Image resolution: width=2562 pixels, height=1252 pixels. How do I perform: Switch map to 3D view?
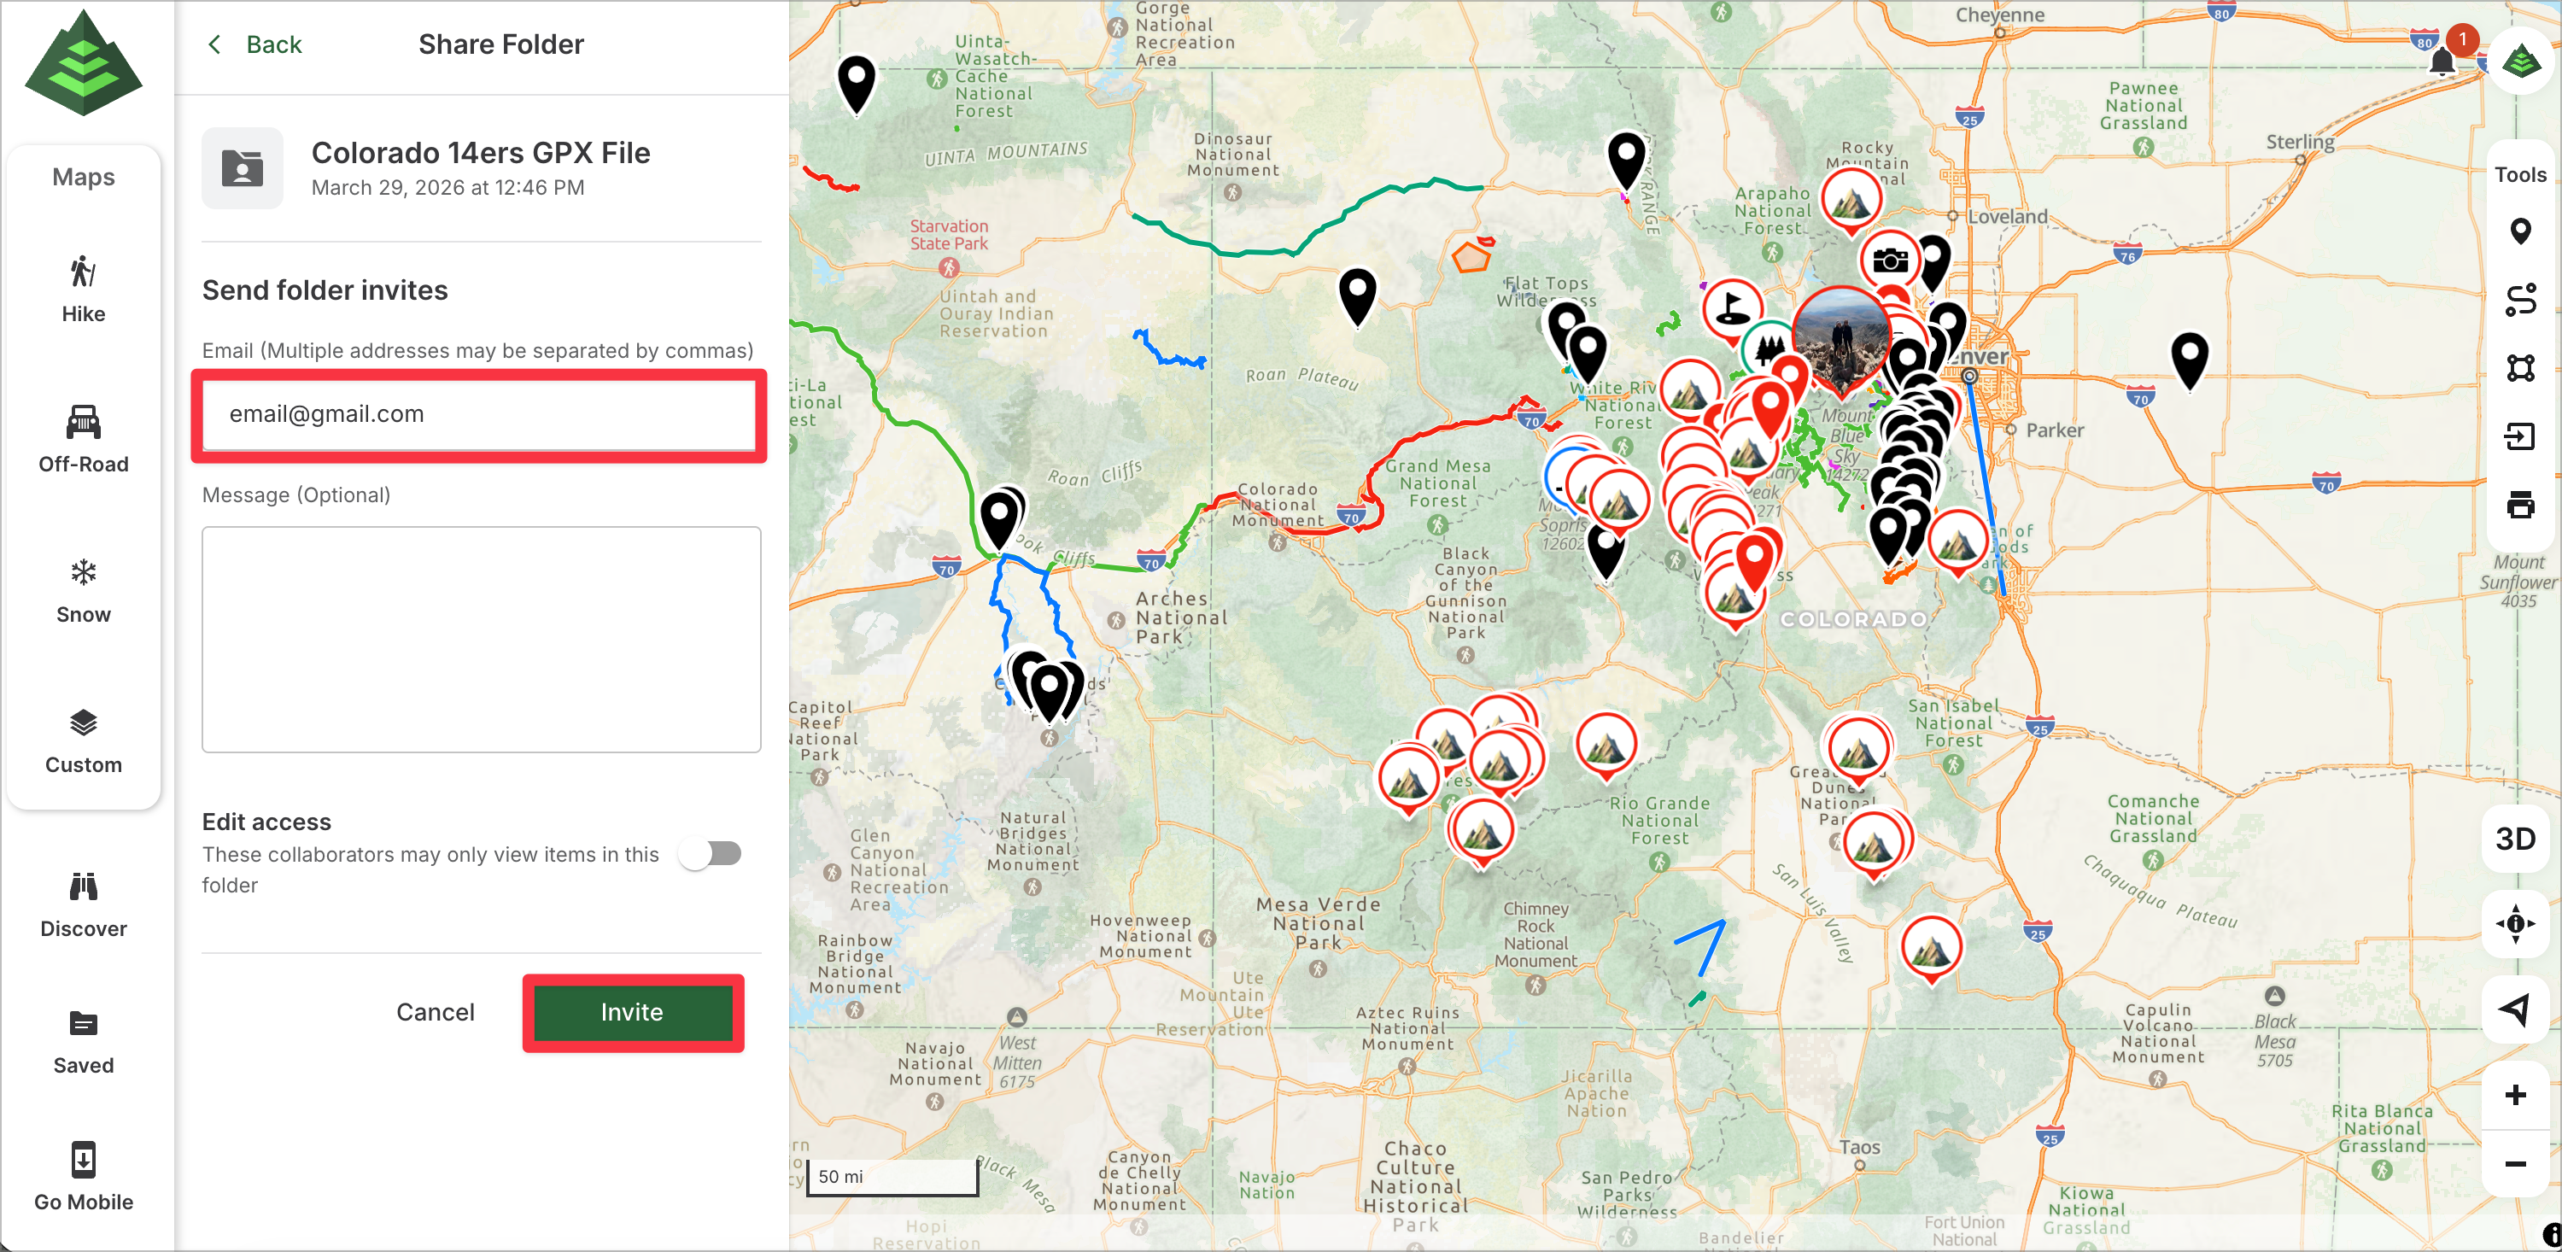point(2515,839)
